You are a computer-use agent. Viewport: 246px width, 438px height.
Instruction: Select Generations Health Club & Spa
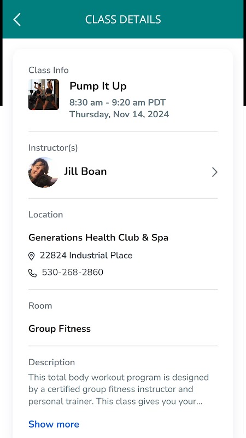(x=98, y=238)
